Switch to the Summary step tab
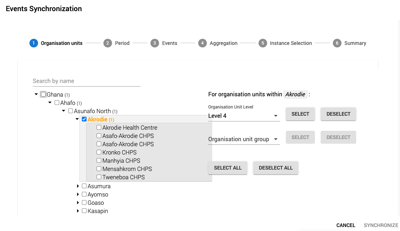Viewport: 400px width, 231px height. tap(355, 43)
